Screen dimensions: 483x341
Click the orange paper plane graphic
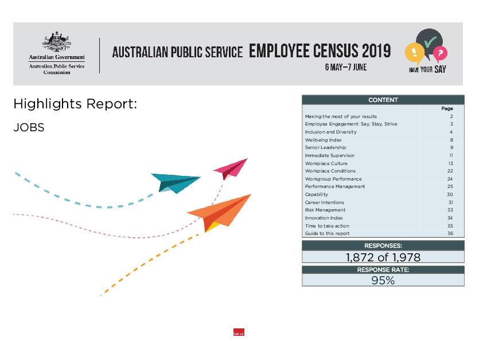[219, 213]
